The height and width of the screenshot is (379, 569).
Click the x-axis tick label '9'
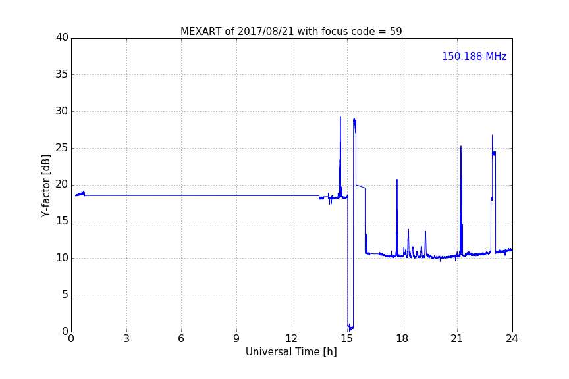[236, 339]
